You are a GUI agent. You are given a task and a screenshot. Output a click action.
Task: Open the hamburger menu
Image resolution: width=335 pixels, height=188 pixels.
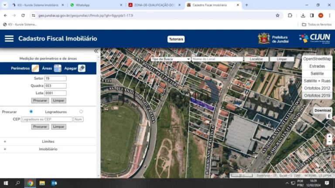pos(9,39)
